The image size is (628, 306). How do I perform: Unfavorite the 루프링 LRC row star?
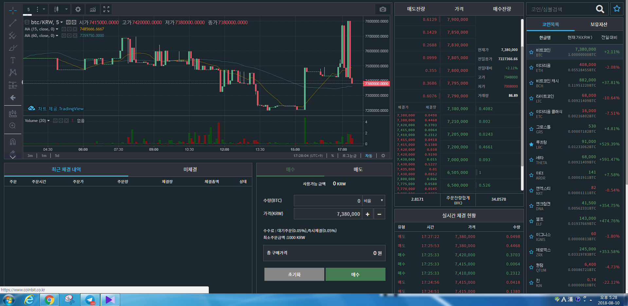pyautogui.click(x=531, y=144)
